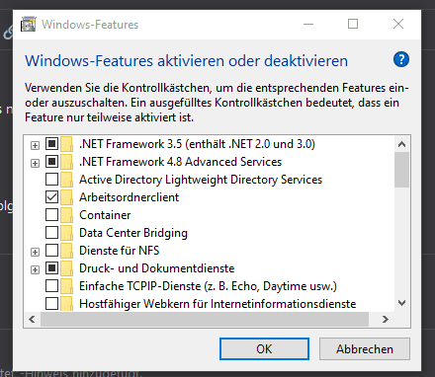
Task: Minimize the Windows-Features dialog
Action: (308, 24)
